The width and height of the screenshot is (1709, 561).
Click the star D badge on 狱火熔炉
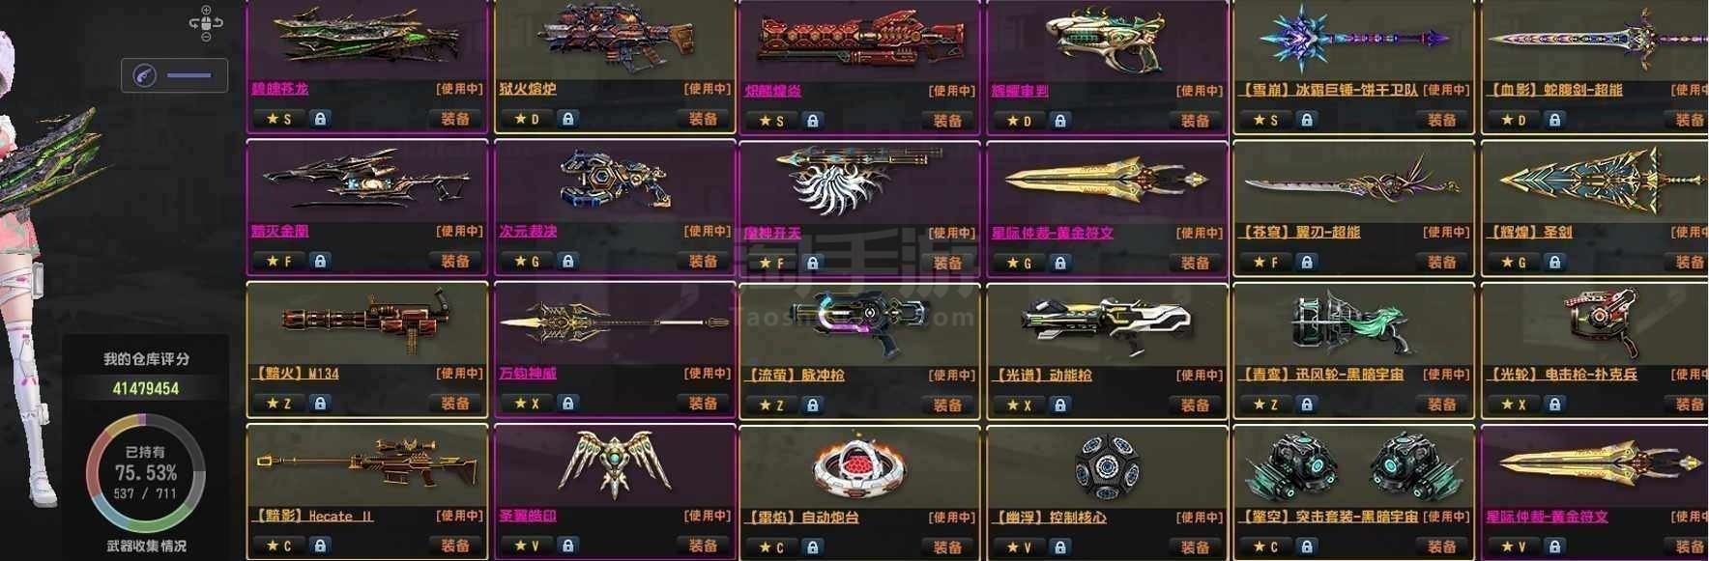(526, 119)
